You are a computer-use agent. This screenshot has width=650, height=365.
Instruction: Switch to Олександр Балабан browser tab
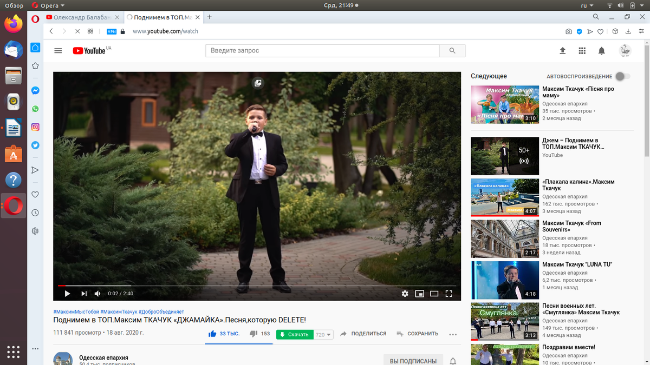(x=80, y=17)
